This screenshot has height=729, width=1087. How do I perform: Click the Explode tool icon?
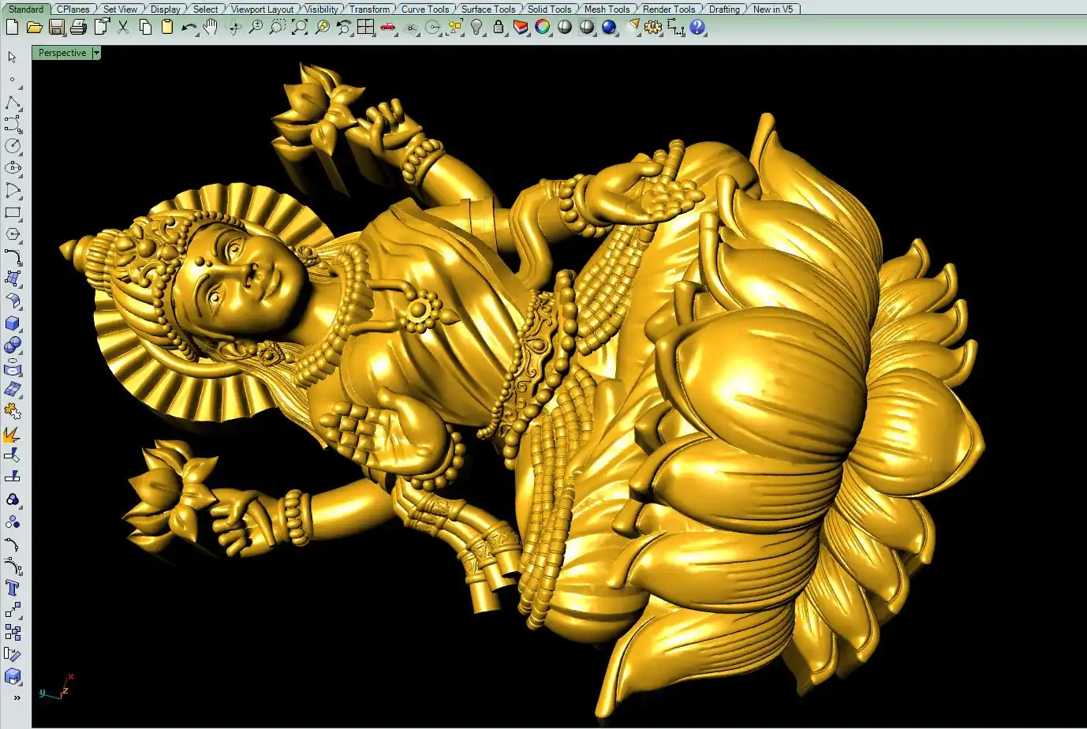click(13, 434)
